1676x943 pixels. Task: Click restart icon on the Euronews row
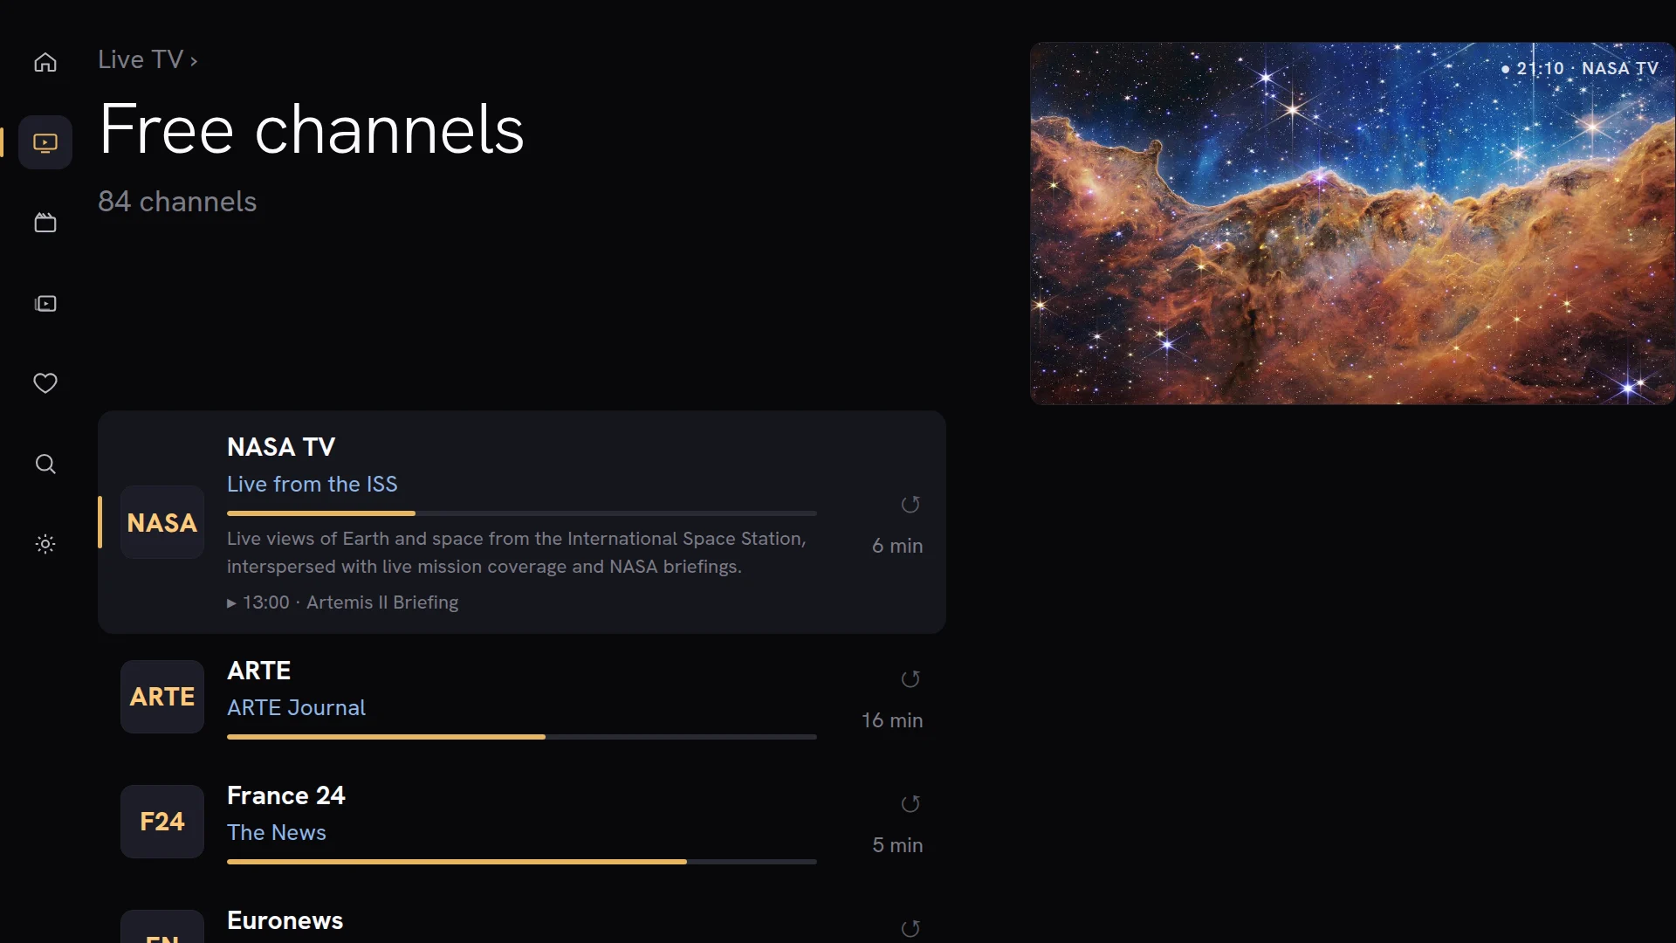pyautogui.click(x=910, y=929)
